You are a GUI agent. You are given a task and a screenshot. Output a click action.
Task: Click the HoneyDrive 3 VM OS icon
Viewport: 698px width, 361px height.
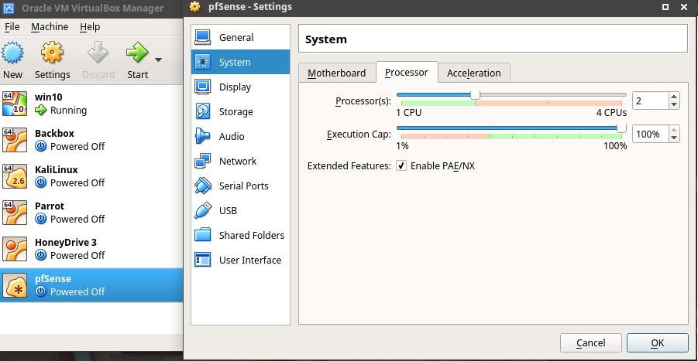tap(15, 249)
